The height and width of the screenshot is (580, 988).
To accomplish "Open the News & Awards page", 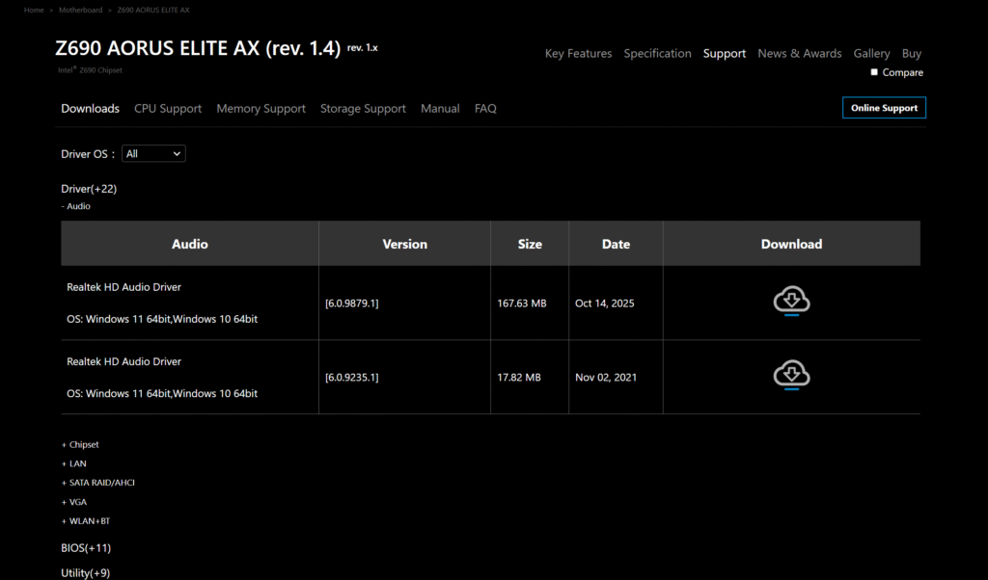I will pos(799,54).
